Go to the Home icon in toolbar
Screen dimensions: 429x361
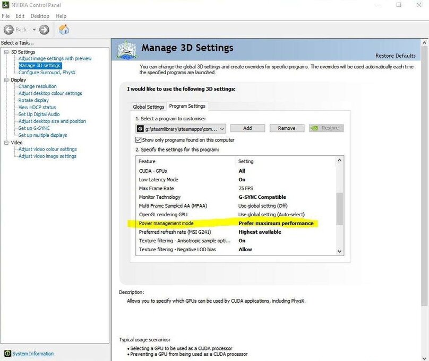64,30
